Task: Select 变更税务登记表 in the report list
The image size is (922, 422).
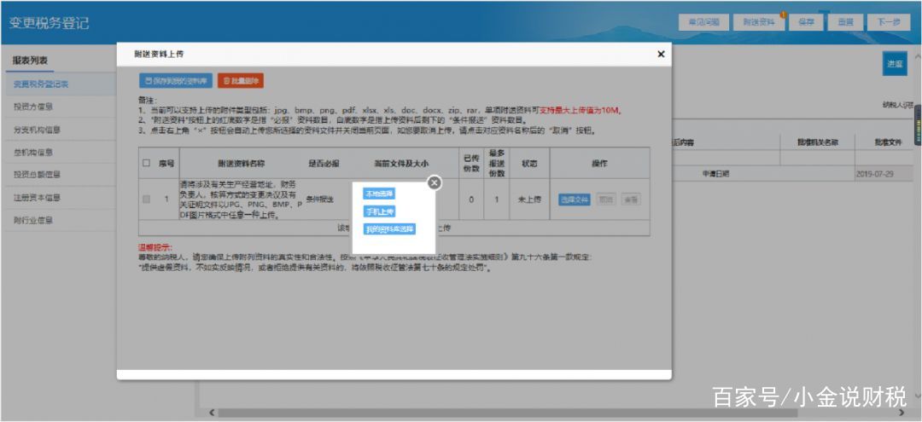Action: 59,84
